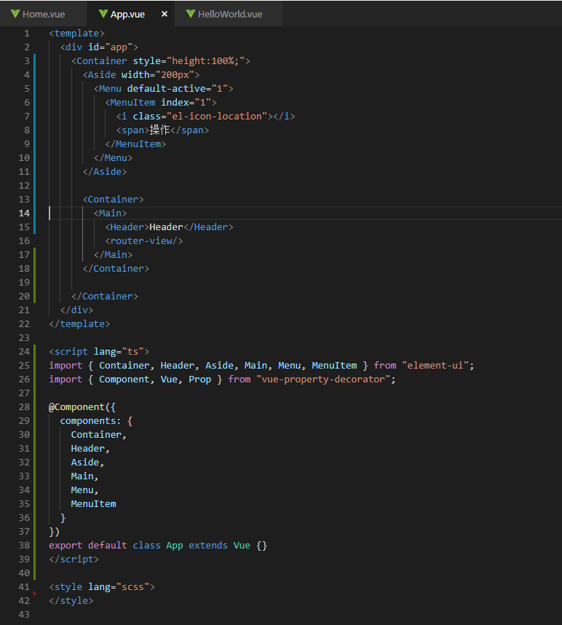562x625 pixels.
Task: Click the closing div tag
Action: tap(77, 310)
